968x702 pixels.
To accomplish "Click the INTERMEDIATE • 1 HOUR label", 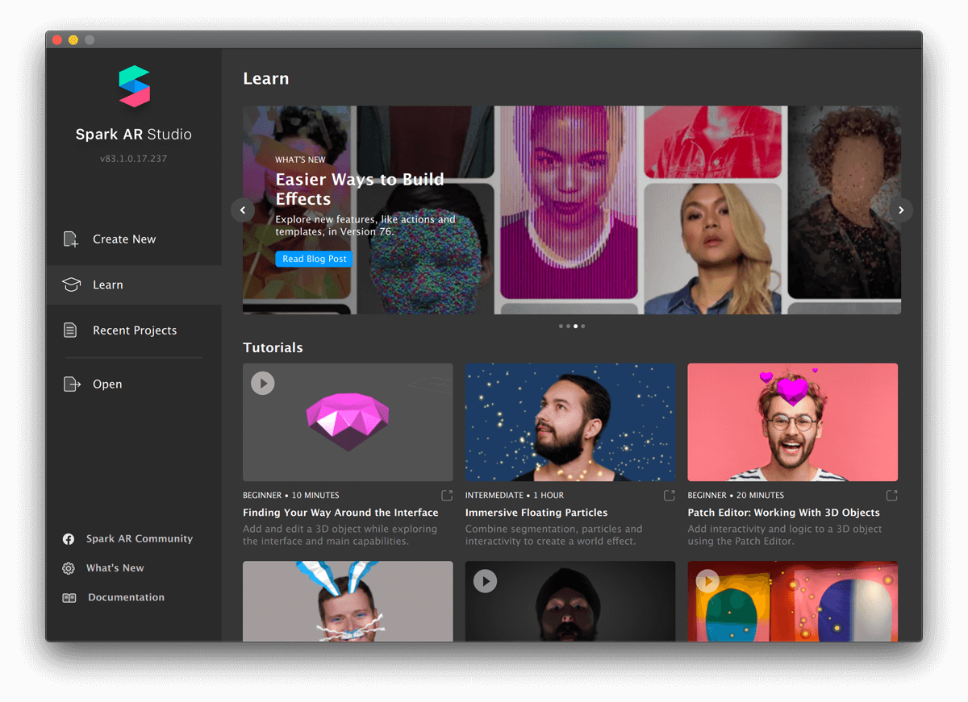I will click(x=515, y=495).
